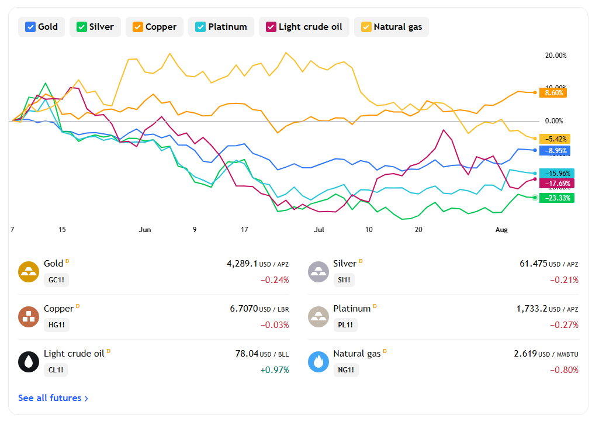Click the HG1! copper ticker badge
The image size is (599, 425).
coord(57,325)
